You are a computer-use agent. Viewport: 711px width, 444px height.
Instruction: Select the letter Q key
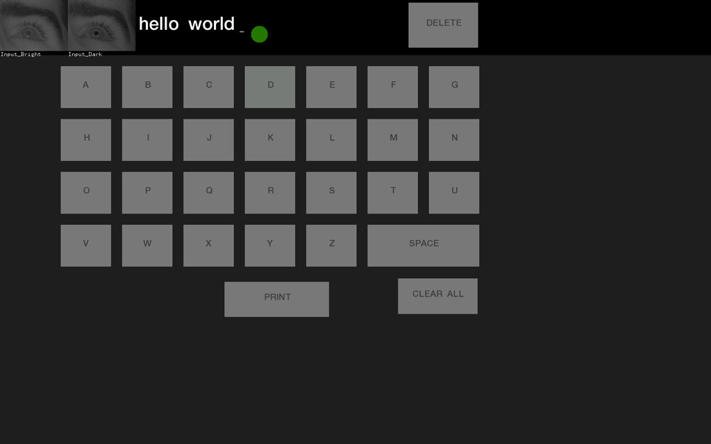click(x=208, y=192)
